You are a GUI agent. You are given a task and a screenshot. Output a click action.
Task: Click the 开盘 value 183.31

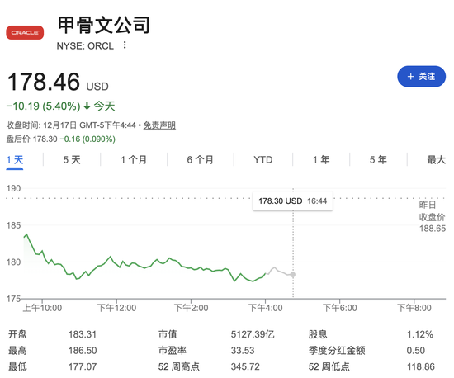83,334
